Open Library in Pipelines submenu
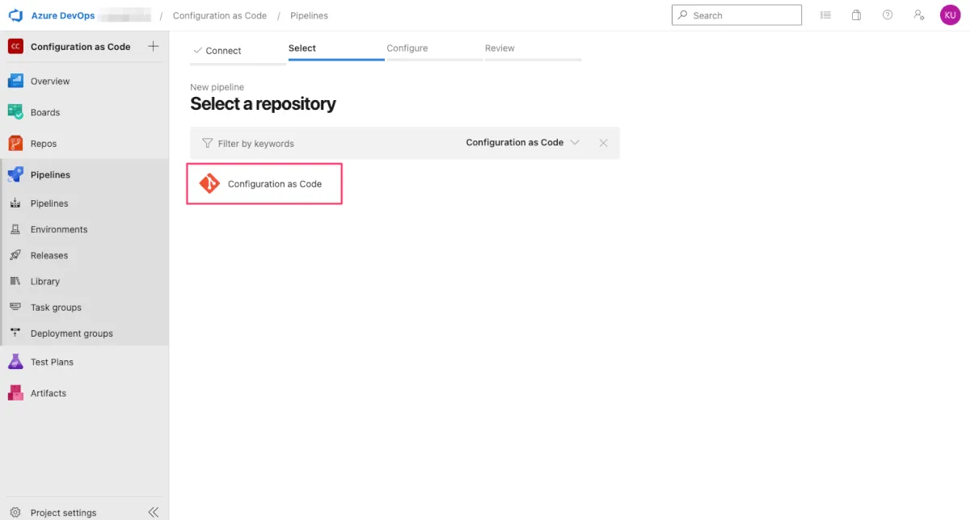Viewport: 970px width, 520px height. point(45,282)
